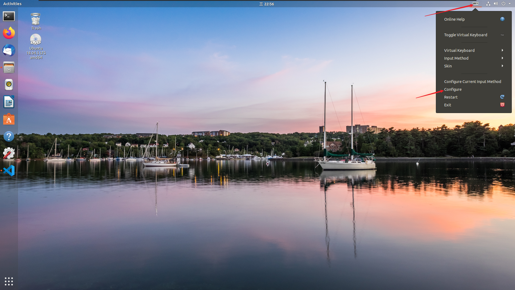Image resolution: width=515 pixels, height=290 pixels.
Task: Open the Show Applications grid
Action: click(9, 281)
